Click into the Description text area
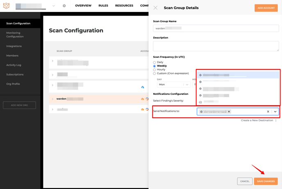Viewport: 282px width, 189px height. point(216,46)
